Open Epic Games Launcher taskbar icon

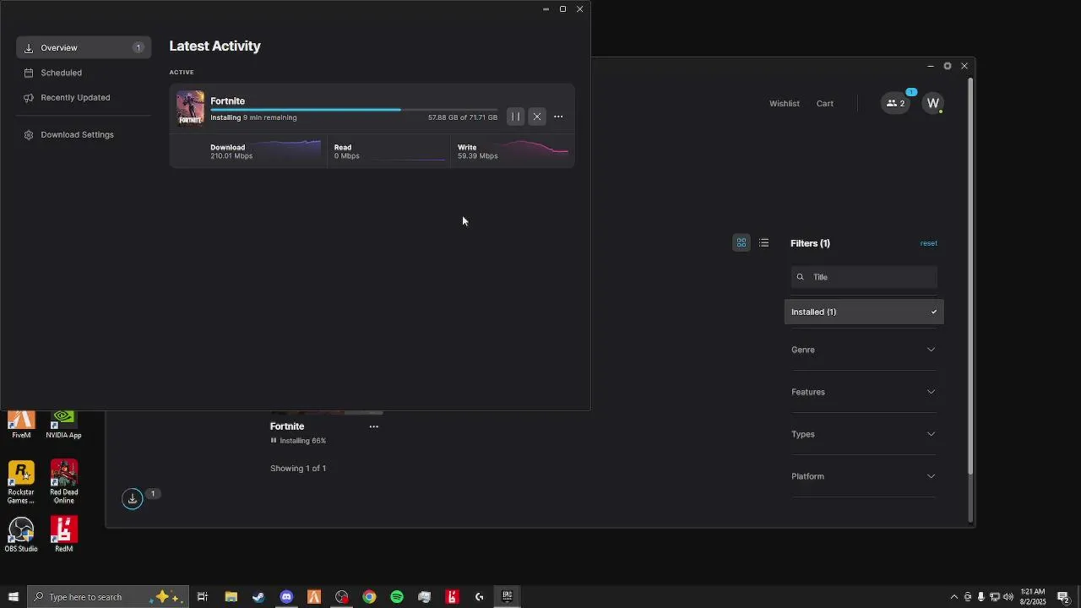tap(507, 597)
